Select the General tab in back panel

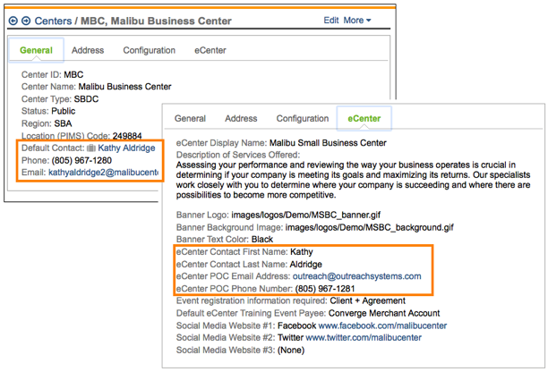(x=35, y=51)
